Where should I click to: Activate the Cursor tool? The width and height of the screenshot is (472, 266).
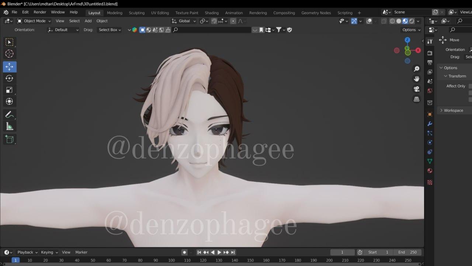[x=10, y=54]
